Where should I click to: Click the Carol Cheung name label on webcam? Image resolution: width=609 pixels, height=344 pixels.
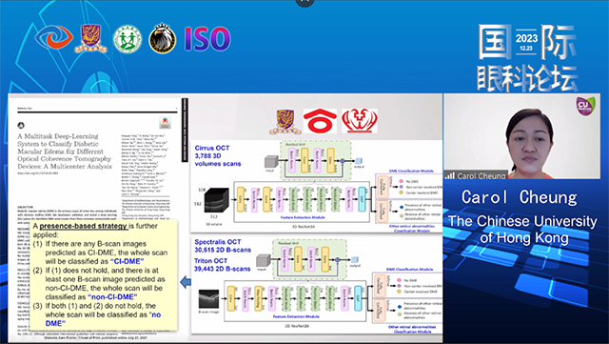[x=481, y=175]
